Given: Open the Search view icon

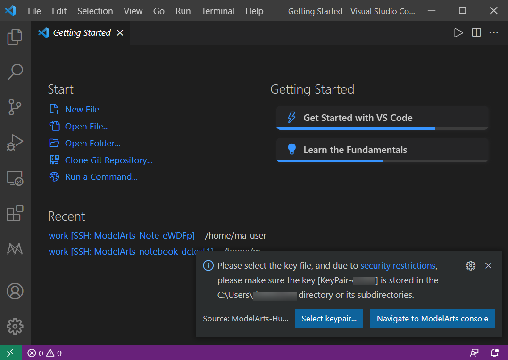Looking at the screenshot, I should 15,72.
